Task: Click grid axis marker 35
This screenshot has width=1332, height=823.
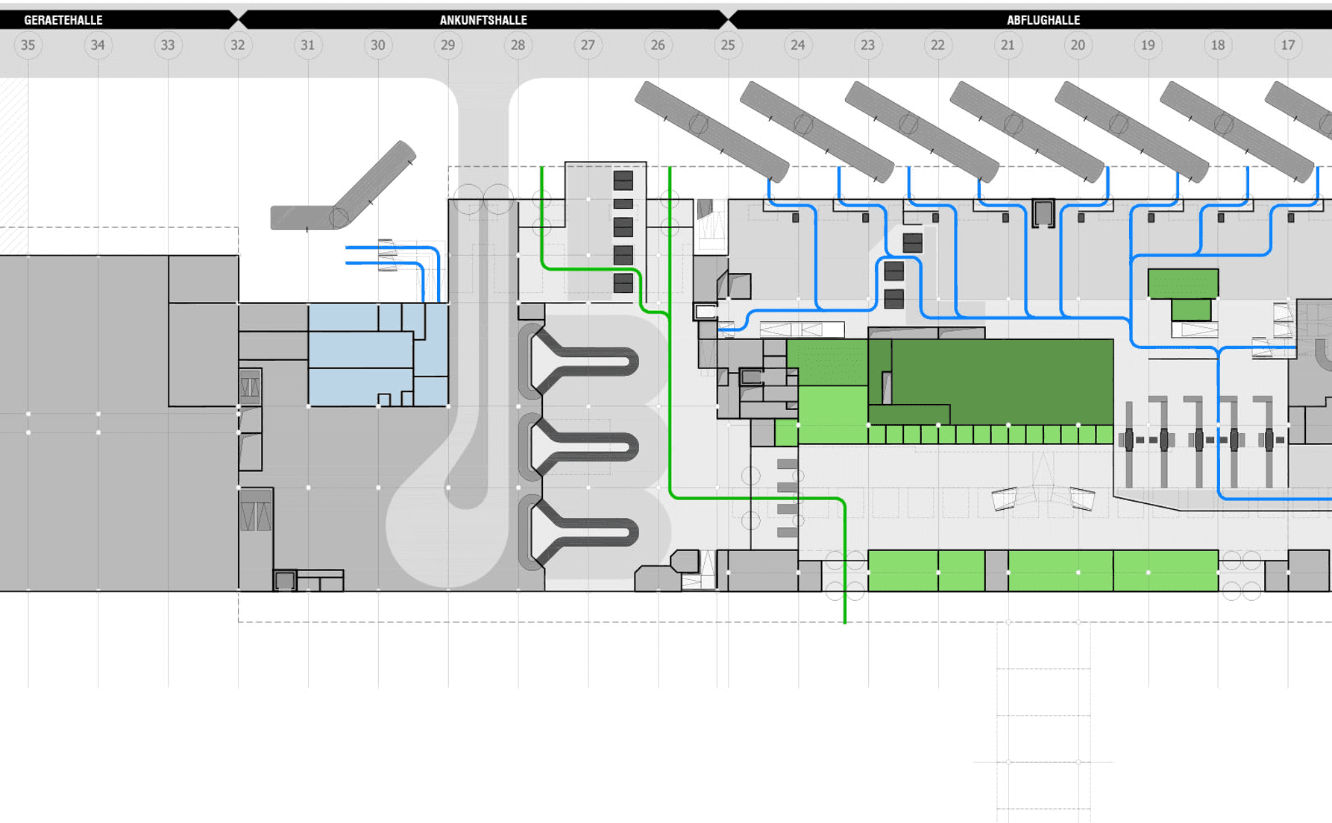Action: click(28, 45)
